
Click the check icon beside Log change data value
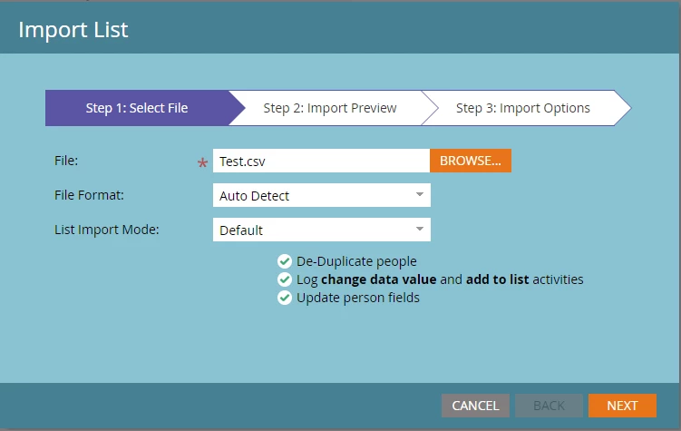click(x=285, y=279)
